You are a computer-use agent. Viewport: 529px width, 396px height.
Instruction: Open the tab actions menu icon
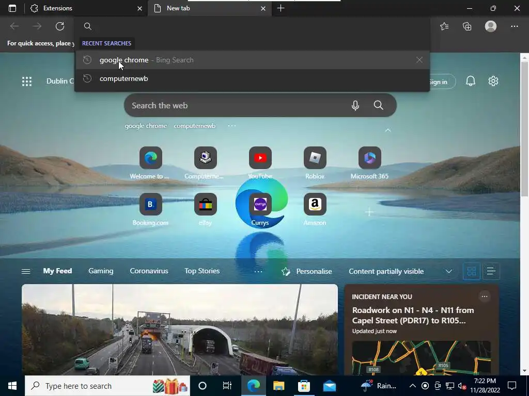click(x=12, y=8)
